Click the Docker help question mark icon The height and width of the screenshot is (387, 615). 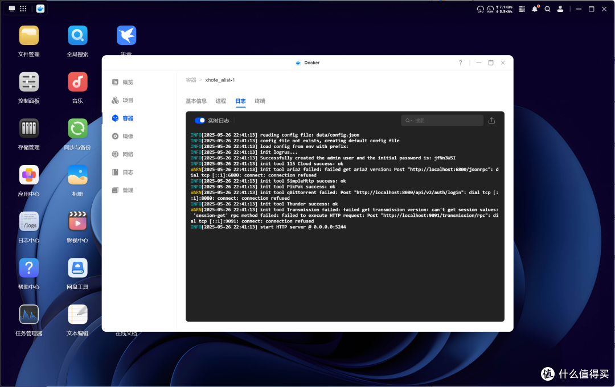(x=460, y=63)
